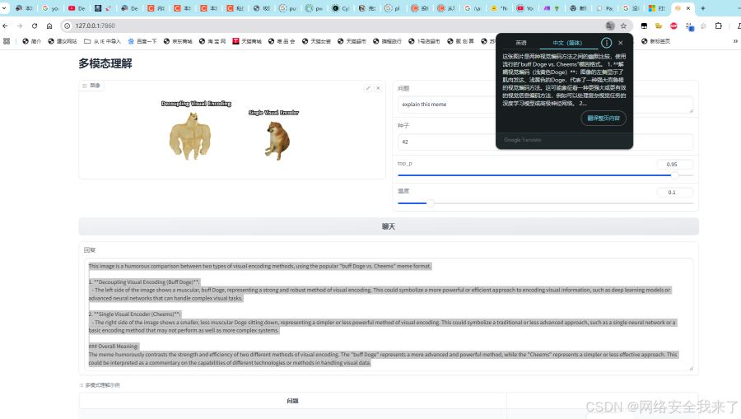Open the Extensions puzzle-piece menu
This screenshot has width=741, height=419.
[718, 26]
